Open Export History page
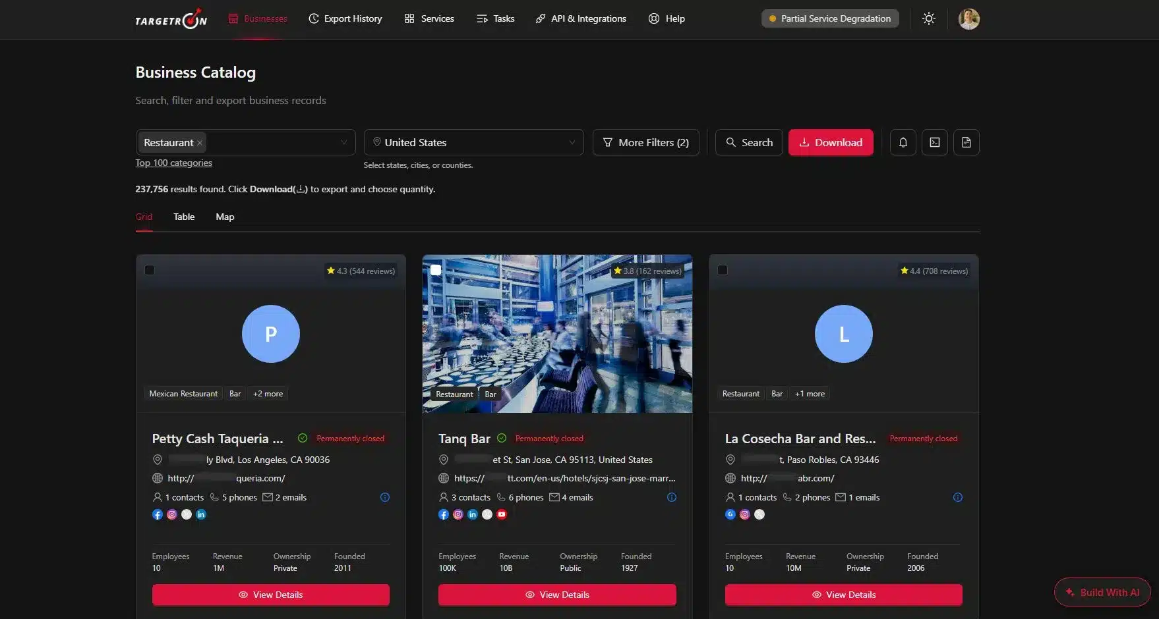1159x619 pixels. click(345, 18)
